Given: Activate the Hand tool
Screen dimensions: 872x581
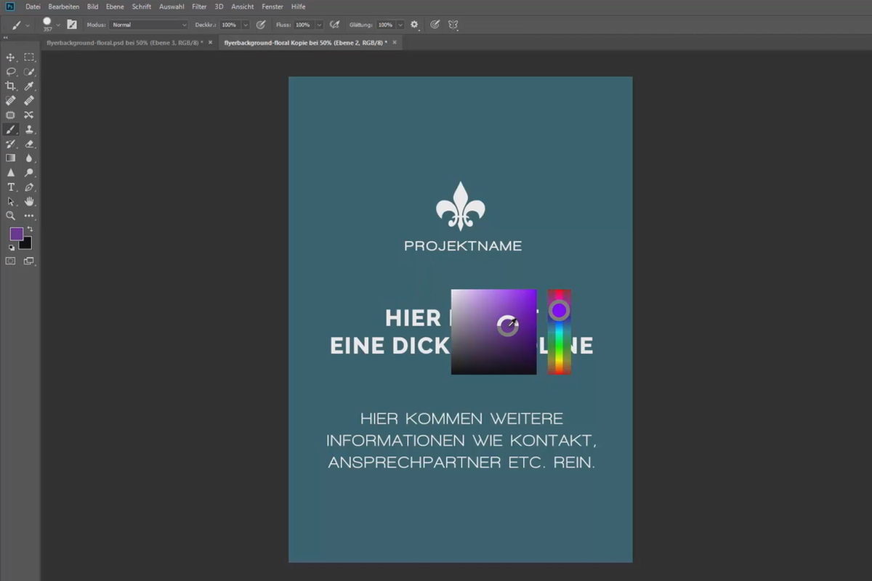Looking at the screenshot, I should click(29, 201).
